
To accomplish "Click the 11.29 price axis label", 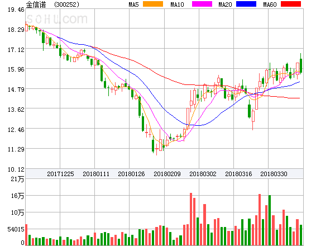I will [16, 149].
